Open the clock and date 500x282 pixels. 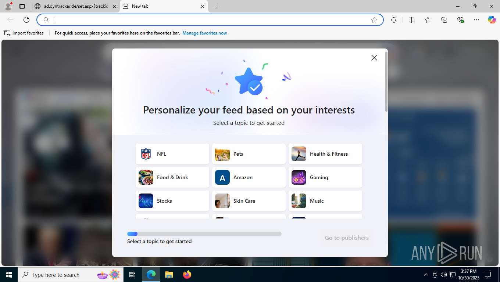(x=468, y=275)
